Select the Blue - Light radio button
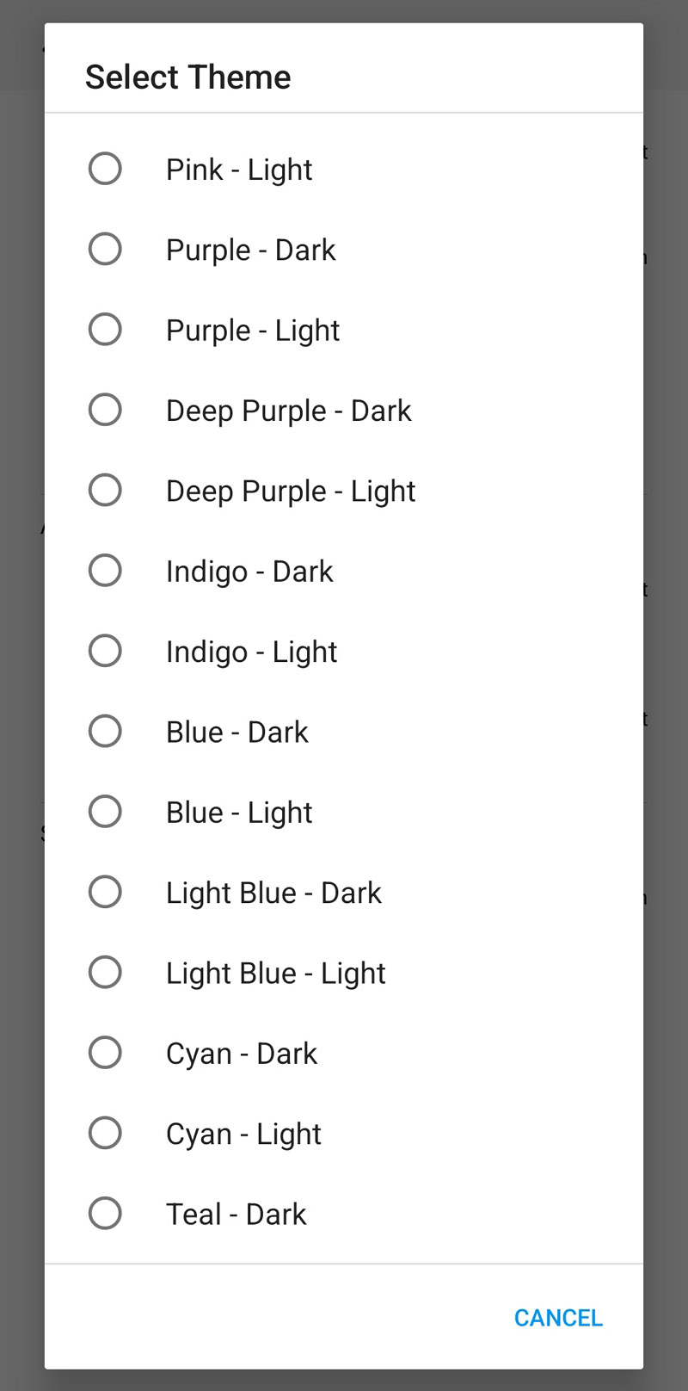 click(105, 812)
